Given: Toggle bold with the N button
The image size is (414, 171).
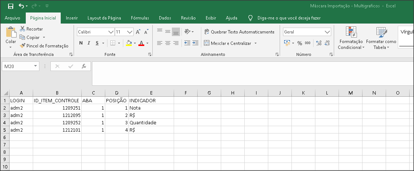Looking at the screenshot, I should pos(81,43).
